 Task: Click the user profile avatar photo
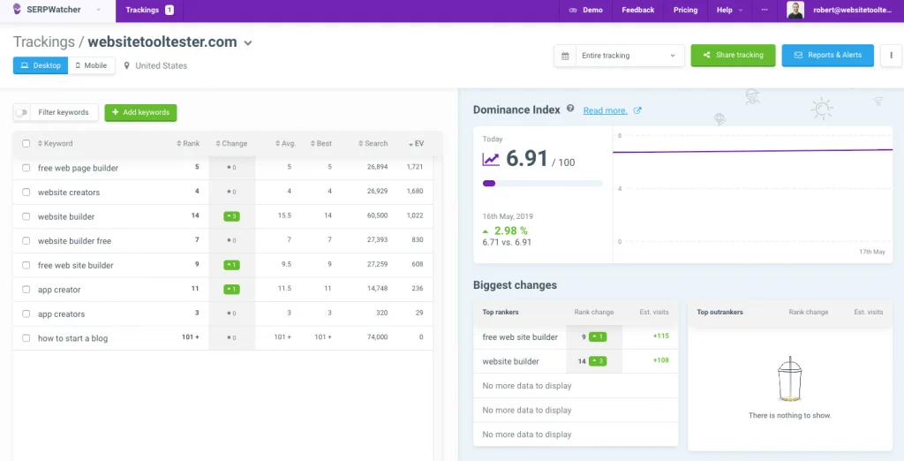coord(795,11)
